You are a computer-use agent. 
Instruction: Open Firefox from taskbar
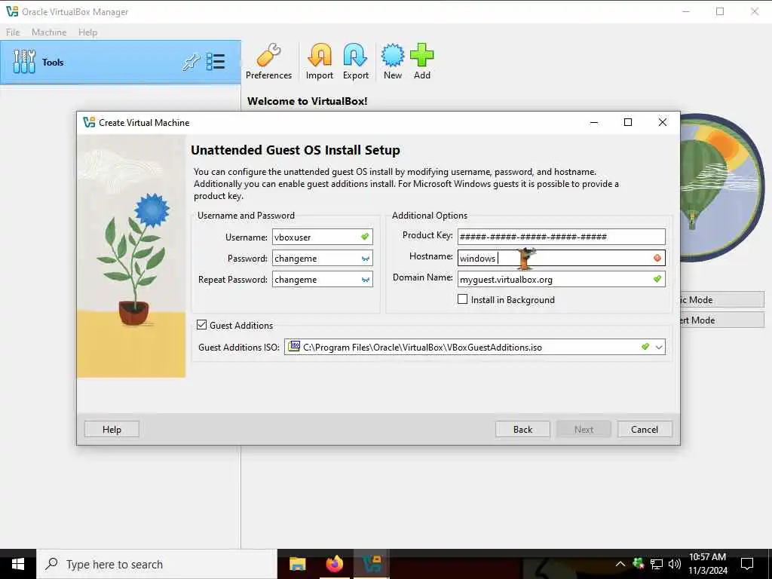pyautogui.click(x=334, y=564)
